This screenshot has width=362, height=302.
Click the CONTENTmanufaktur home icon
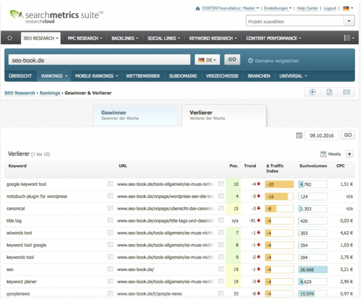(x=197, y=8)
